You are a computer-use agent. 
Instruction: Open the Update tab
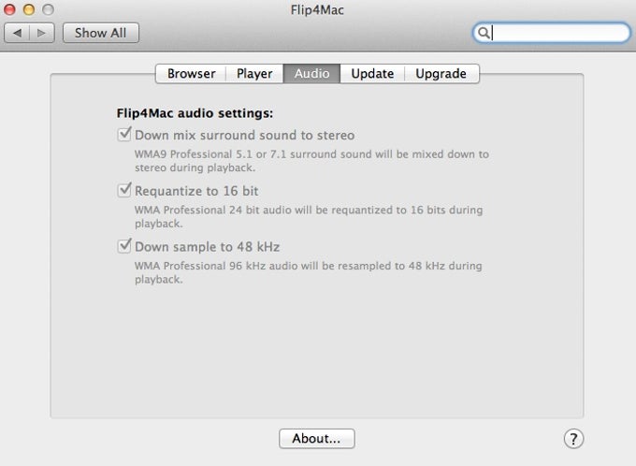pyautogui.click(x=372, y=74)
